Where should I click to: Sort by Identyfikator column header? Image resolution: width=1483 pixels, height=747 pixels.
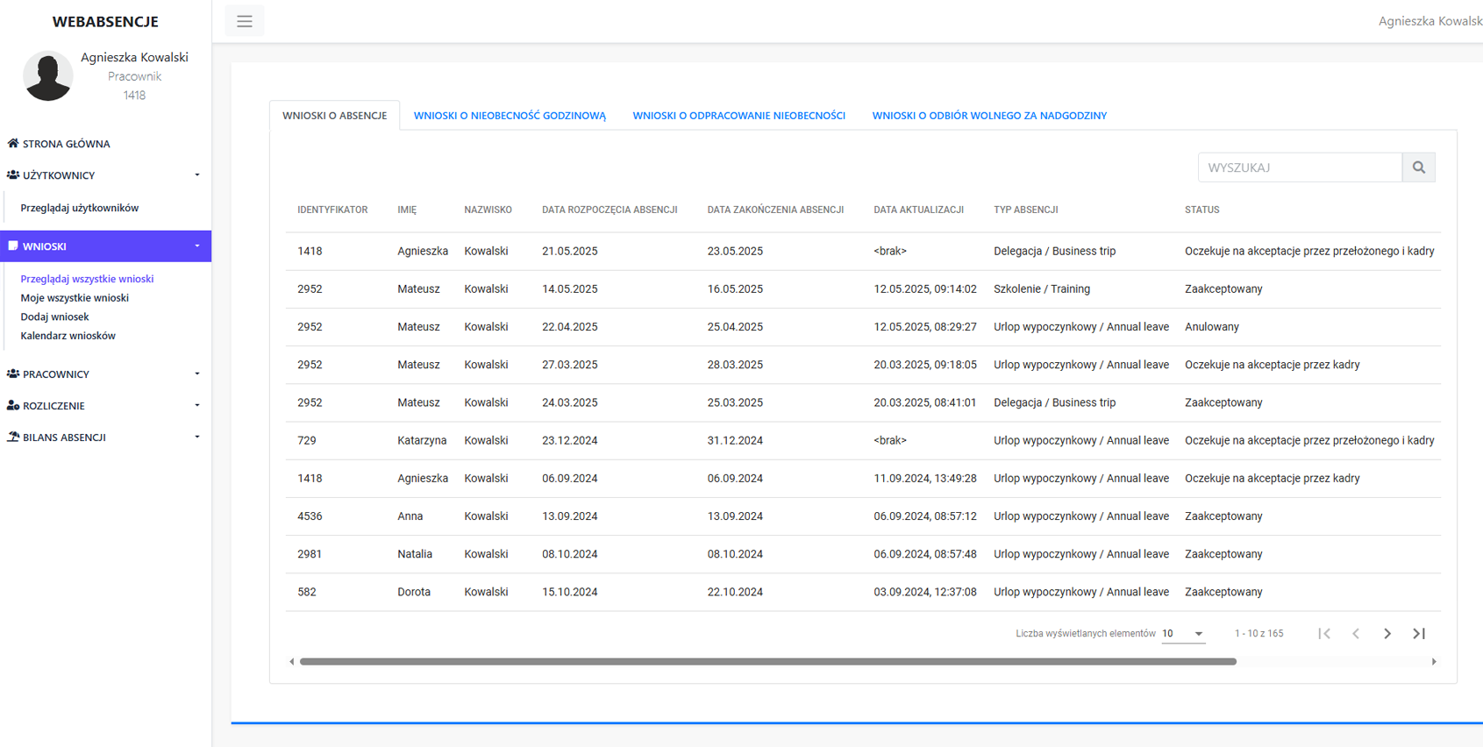332,210
